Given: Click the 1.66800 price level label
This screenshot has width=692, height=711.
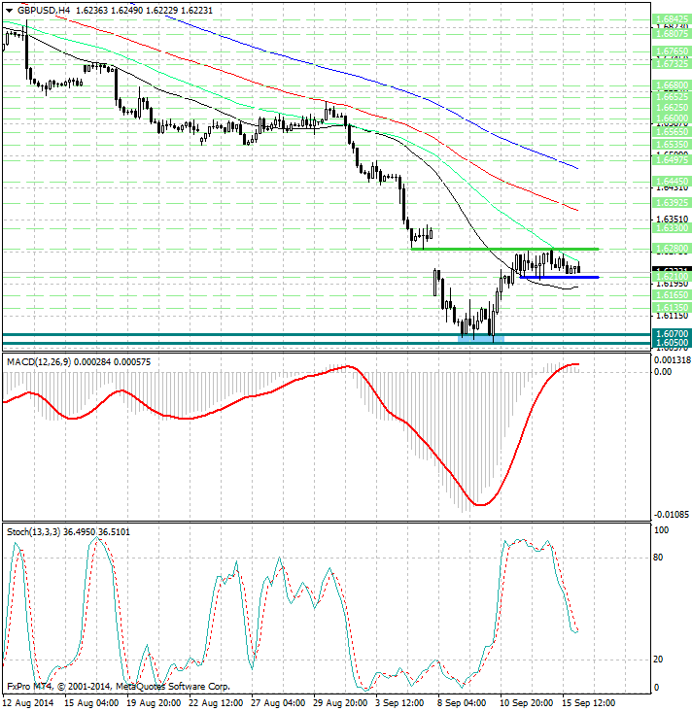Looking at the screenshot, I should [x=672, y=85].
